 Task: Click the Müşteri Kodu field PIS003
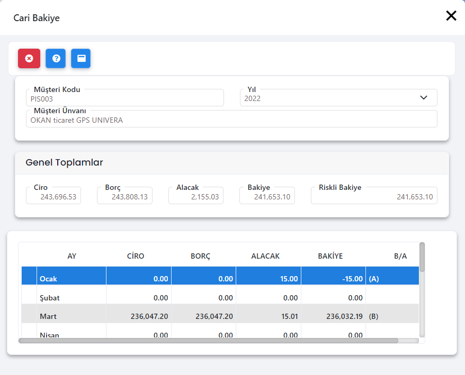125,98
